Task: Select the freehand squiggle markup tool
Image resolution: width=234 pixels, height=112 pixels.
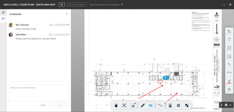Action: pyautogui.click(x=229, y=31)
